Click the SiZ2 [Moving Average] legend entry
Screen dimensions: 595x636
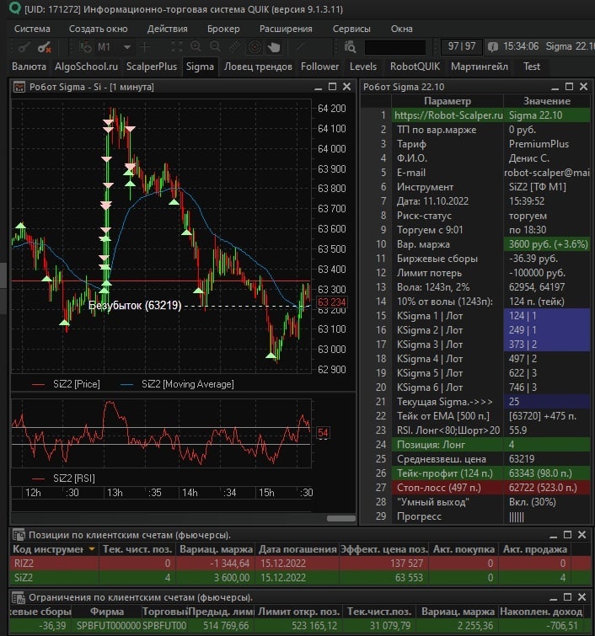pos(178,384)
